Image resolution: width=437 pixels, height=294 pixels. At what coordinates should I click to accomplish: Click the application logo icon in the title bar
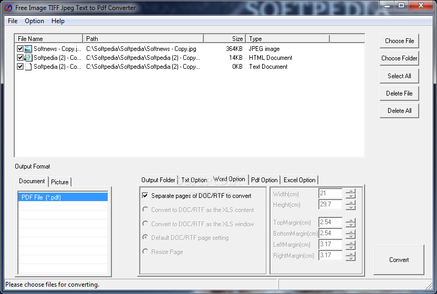pyautogui.click(x=8, y=8)
